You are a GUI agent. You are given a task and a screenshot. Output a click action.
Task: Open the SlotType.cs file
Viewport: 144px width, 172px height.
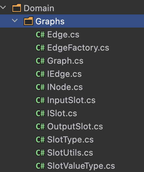(x=70, y=140)
